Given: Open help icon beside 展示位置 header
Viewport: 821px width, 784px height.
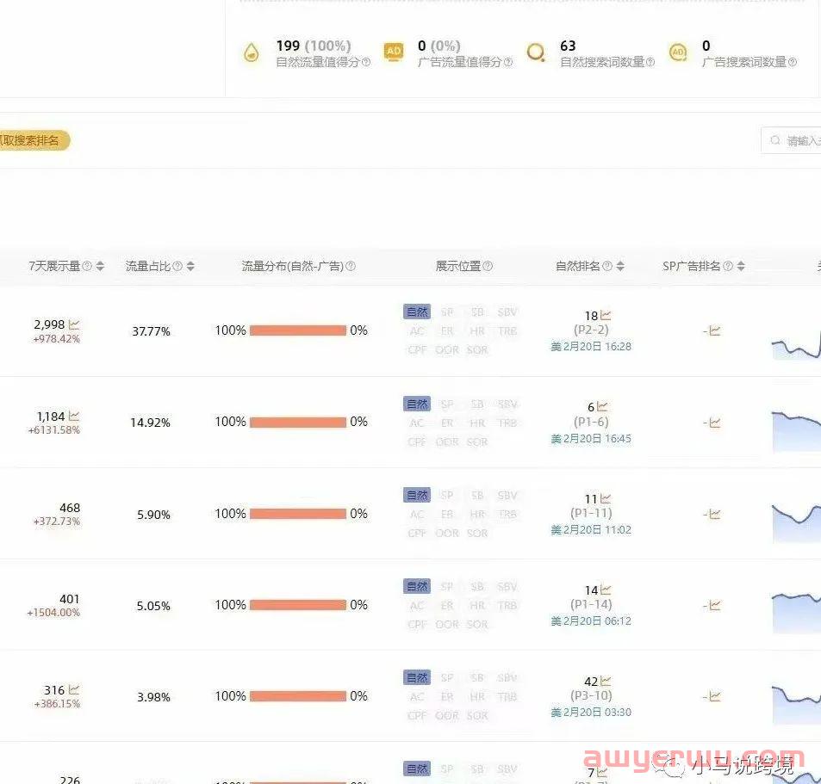Looking at the screenshot, I should click(488, 266).
